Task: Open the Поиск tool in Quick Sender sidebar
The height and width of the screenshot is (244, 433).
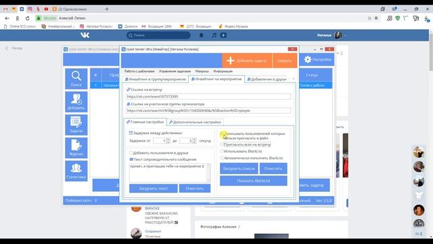Action: [76, 79]
